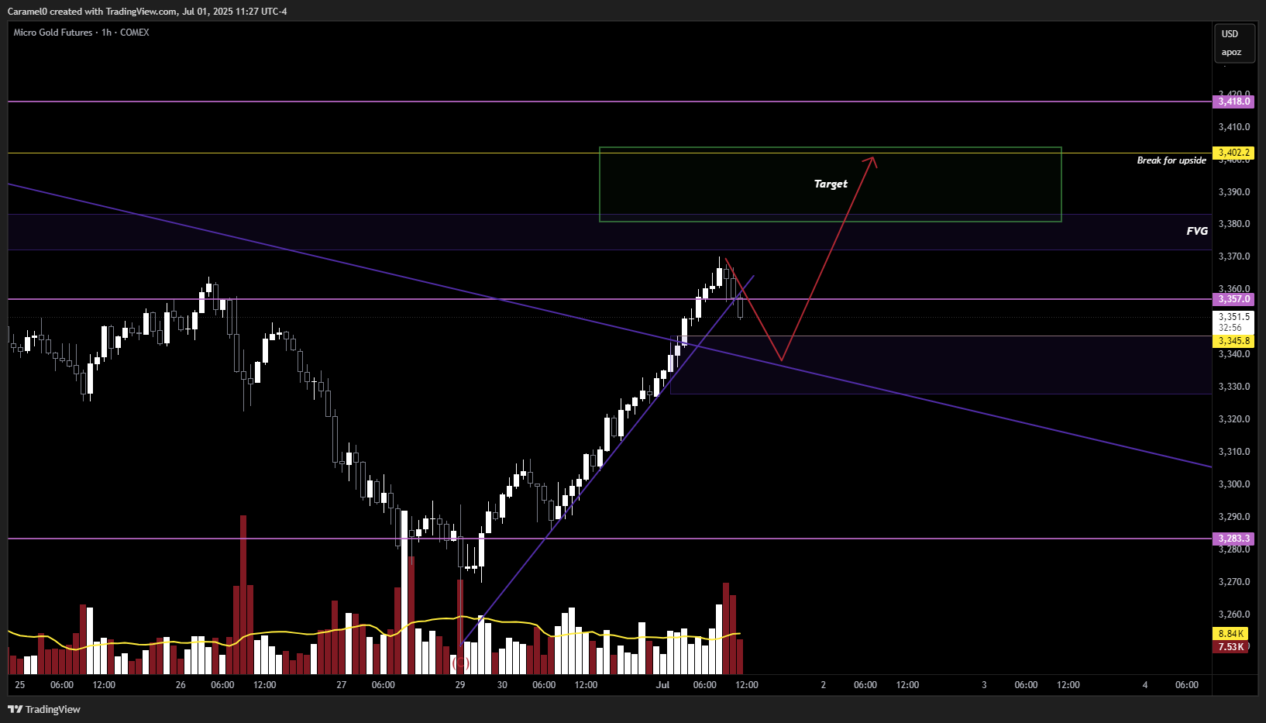Image resolution: width=1266 pixels, height=723 pixels.
Task: Click the 3,300.0 price axis tick
Action: [1234, 484]
